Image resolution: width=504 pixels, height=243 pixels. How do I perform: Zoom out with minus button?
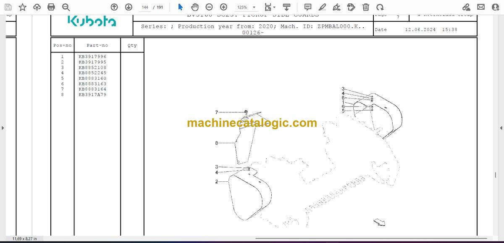(x=209, y=7)
